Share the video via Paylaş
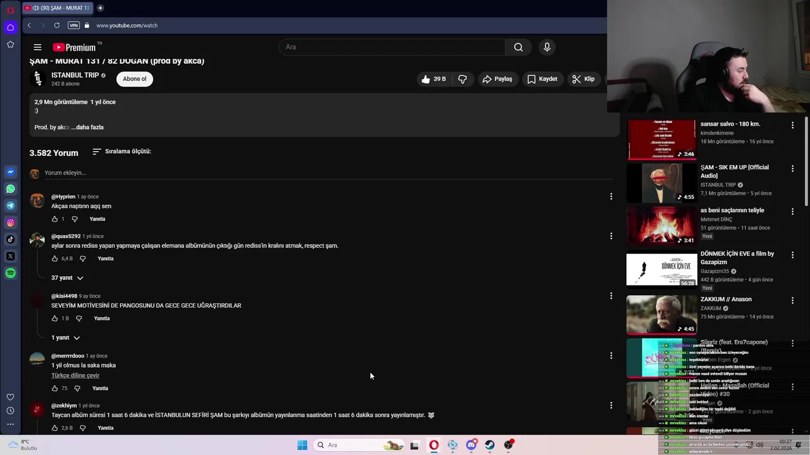The width and height of the screenshot is (810, 455). pyautogui.click(x=497, y=79)
